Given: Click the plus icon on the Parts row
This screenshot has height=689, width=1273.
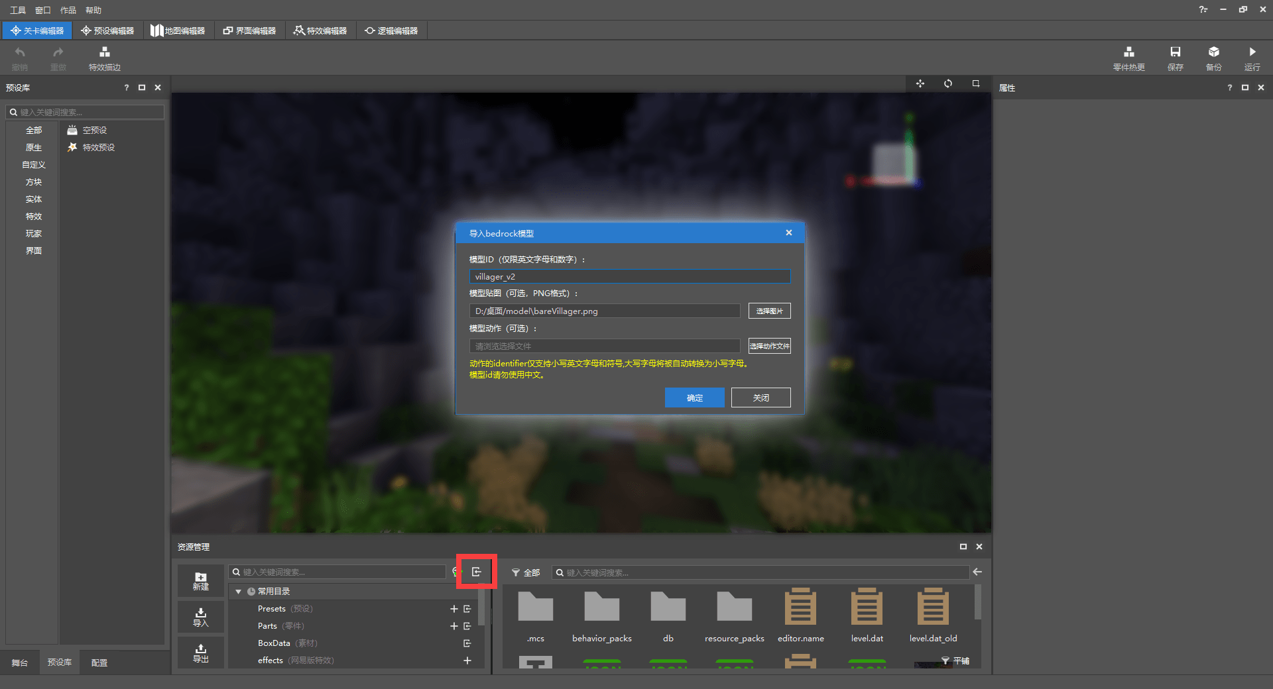Looking at the screenshot, I should pos(454,626).
